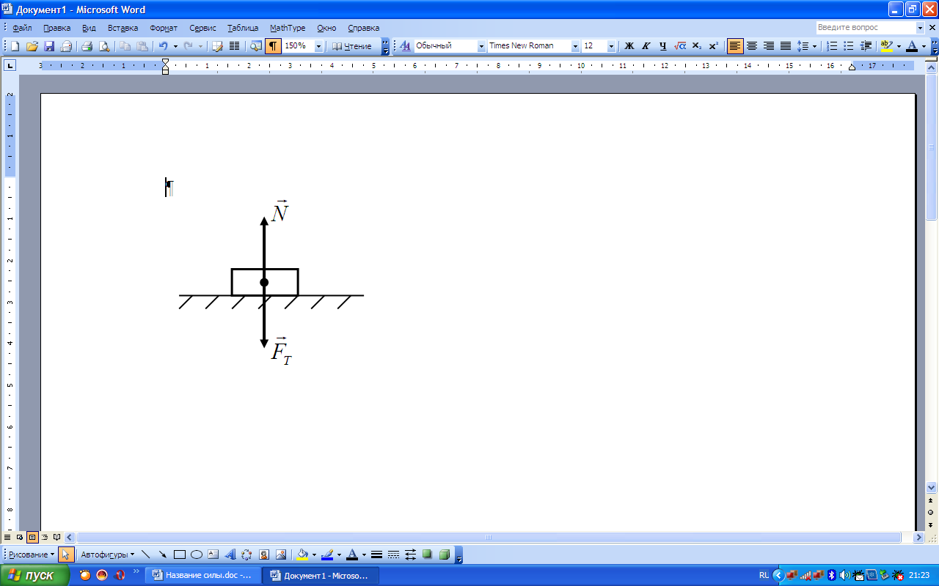
Task: Open an existing file with folder icon
Action: 32,46
